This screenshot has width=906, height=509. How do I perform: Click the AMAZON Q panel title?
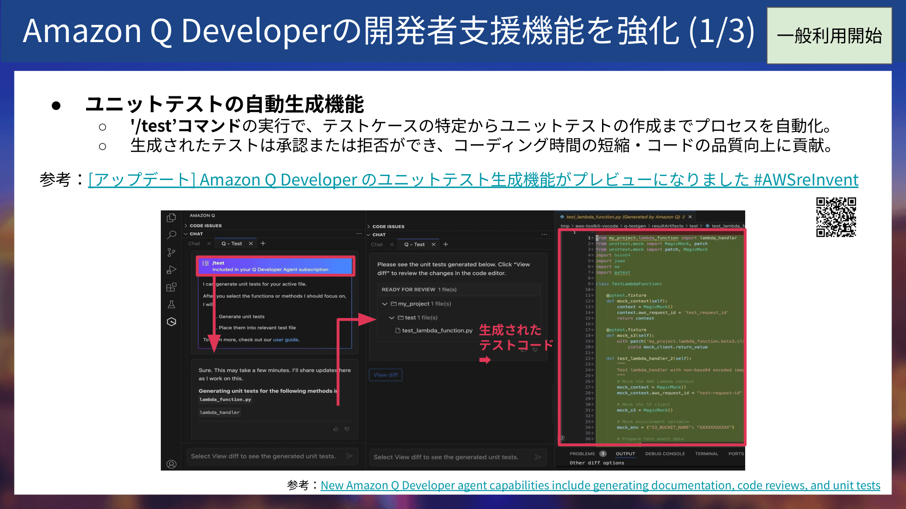pos(202,215)
